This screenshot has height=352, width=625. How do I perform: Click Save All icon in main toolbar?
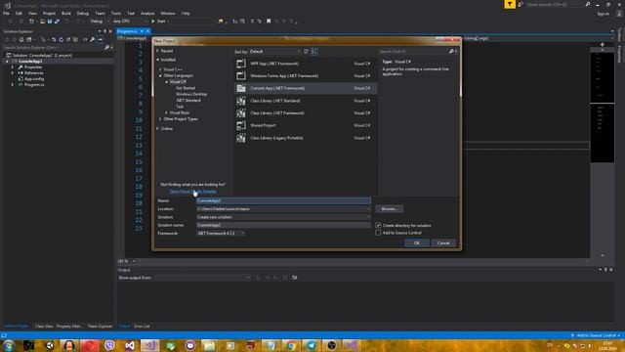tap(57, 22)
